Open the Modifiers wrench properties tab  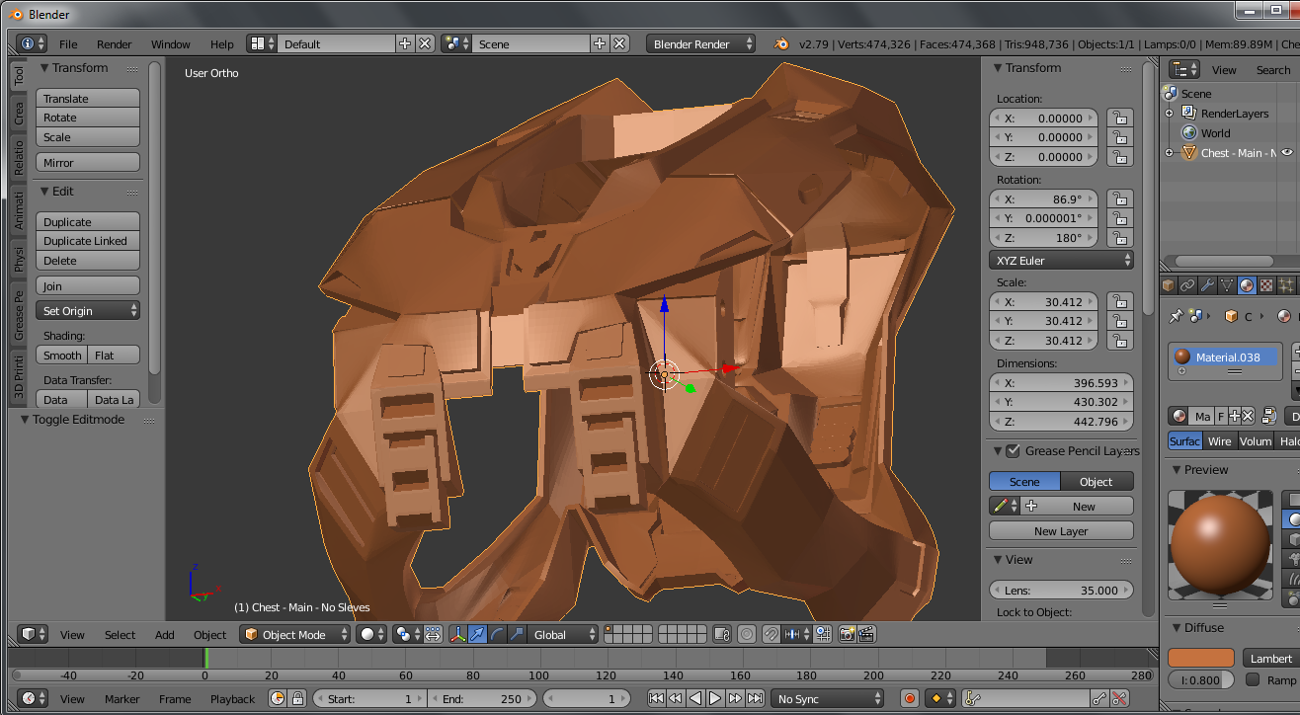click(x=1207, y=285)
